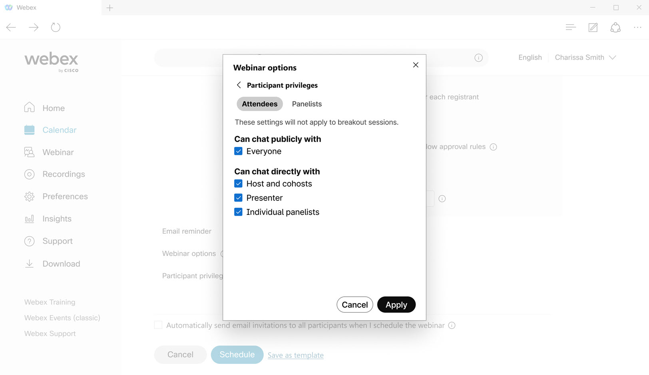The width and height of the screenshot is (649, 375).
Task: Uncheck Individual panelists checkbox
Action: pyautogui.click(x=238, y=212)
